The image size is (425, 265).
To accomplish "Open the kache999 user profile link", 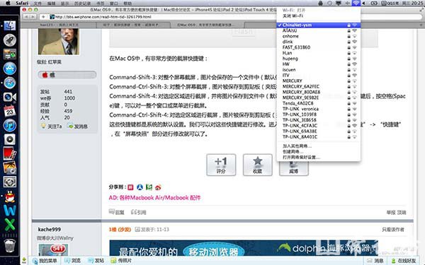I will [50, 229].
